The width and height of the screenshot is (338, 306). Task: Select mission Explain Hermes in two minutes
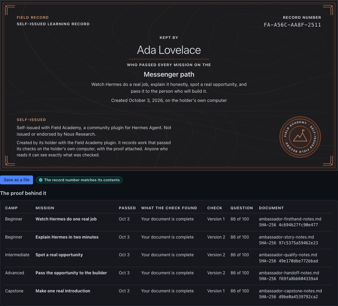(67, 237)
